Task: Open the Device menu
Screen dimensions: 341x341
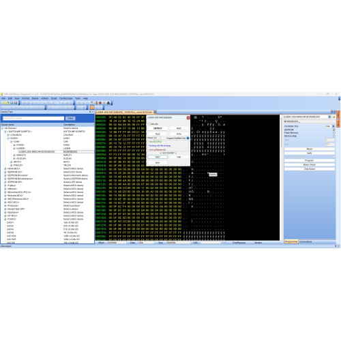Action: pyautogui.click(x=35, y=98)
